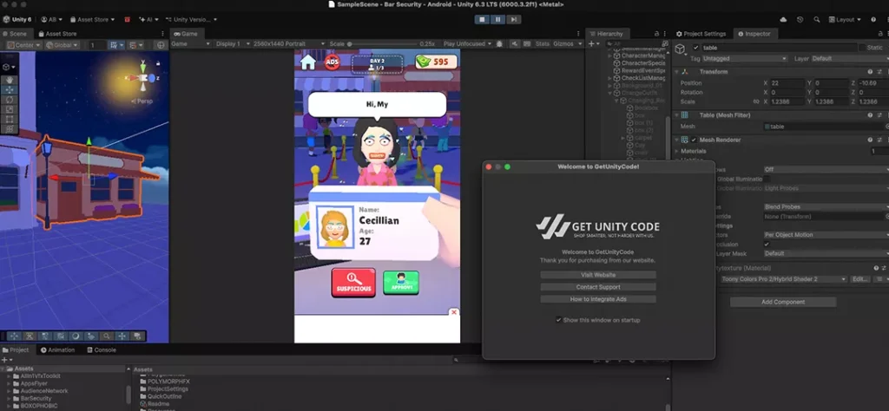Open the Layout dropdown
889x411 pixels.
(844, 19)
